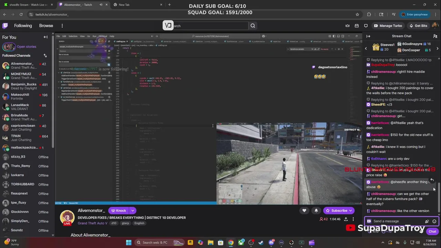
Task: Open a new browser tab
Action: pyautogui.click(x=169, y=5)
